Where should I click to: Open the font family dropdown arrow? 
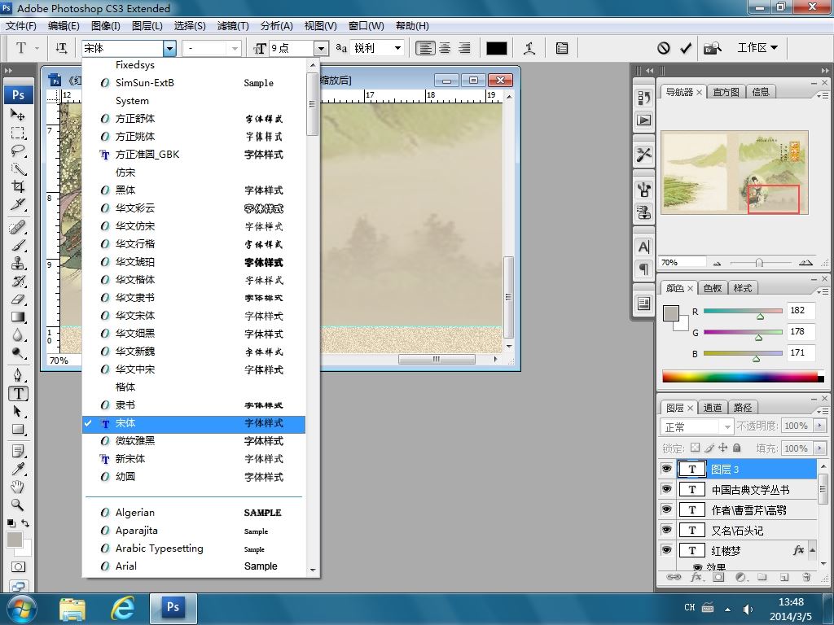click(169, 48)
